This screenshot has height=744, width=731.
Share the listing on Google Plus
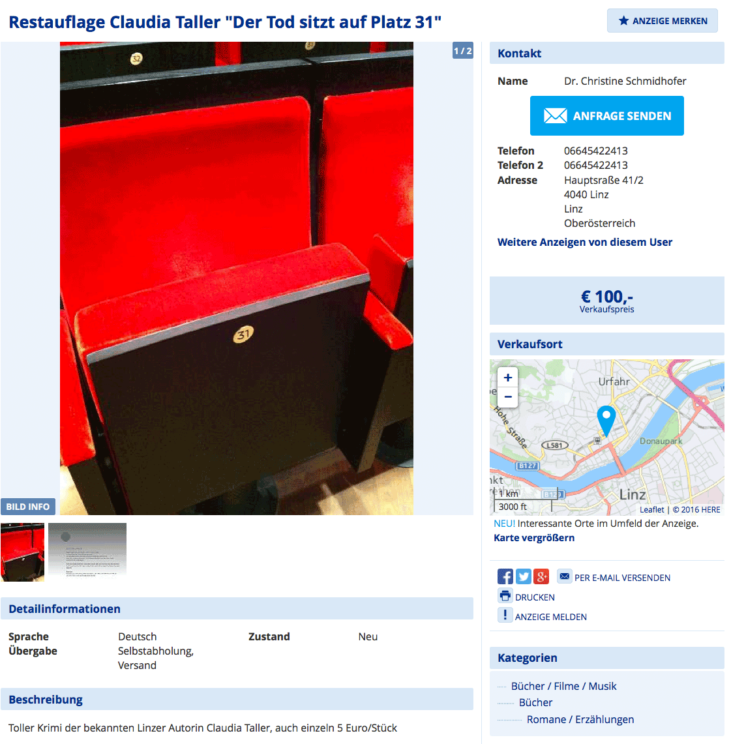coord(541,576)
